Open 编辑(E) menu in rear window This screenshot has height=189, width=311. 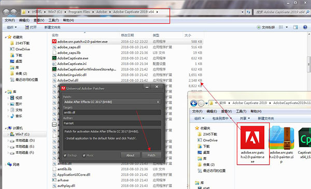pos(24,20)
